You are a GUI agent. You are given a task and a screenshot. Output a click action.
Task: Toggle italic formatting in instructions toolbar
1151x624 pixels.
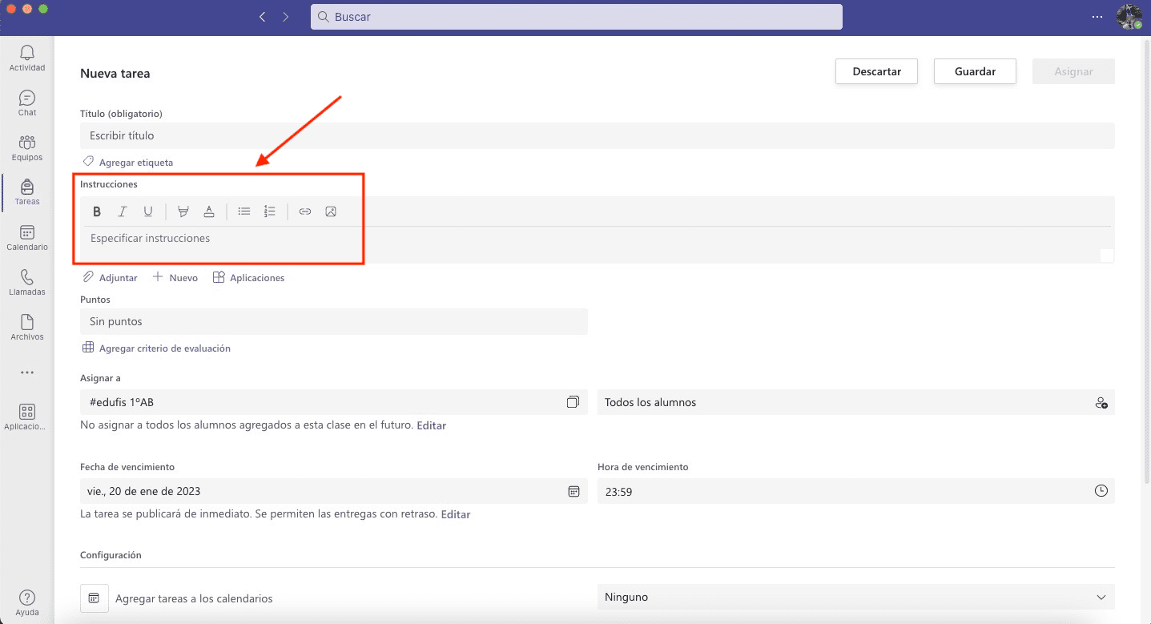point(123,211)
